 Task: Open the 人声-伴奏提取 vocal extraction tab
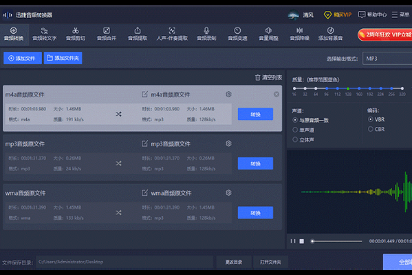coord(172,34)
